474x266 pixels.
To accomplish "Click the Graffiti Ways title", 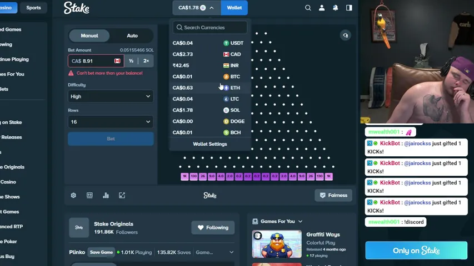I will 323,234.
